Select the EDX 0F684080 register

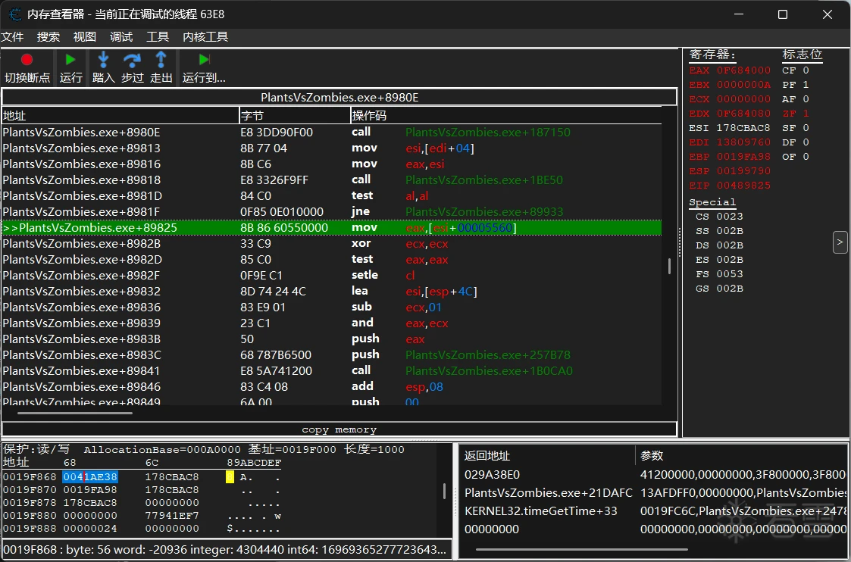(x=730, y=114)
